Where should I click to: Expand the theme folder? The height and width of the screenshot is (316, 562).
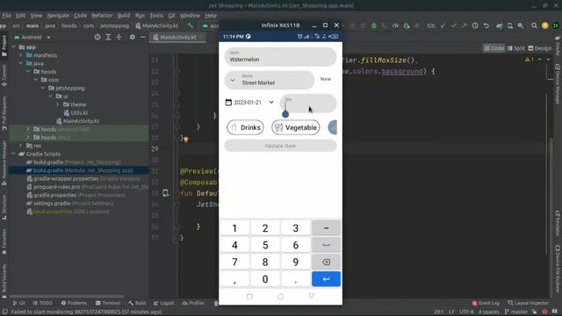coord(58,104)
